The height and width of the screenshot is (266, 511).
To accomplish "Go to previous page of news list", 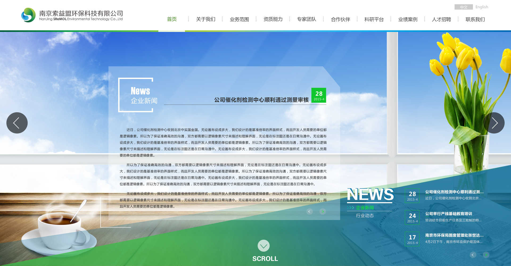I will tap(473, 255).
